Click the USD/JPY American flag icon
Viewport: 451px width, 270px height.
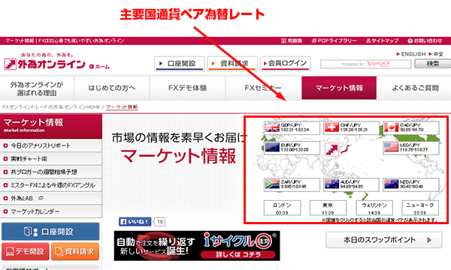[391, 148]
